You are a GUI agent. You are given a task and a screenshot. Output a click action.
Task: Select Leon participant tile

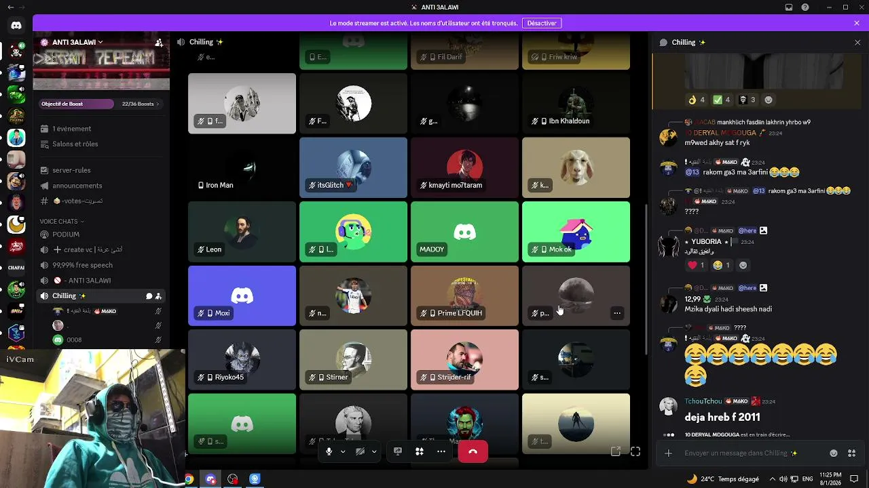coord(242,232)
